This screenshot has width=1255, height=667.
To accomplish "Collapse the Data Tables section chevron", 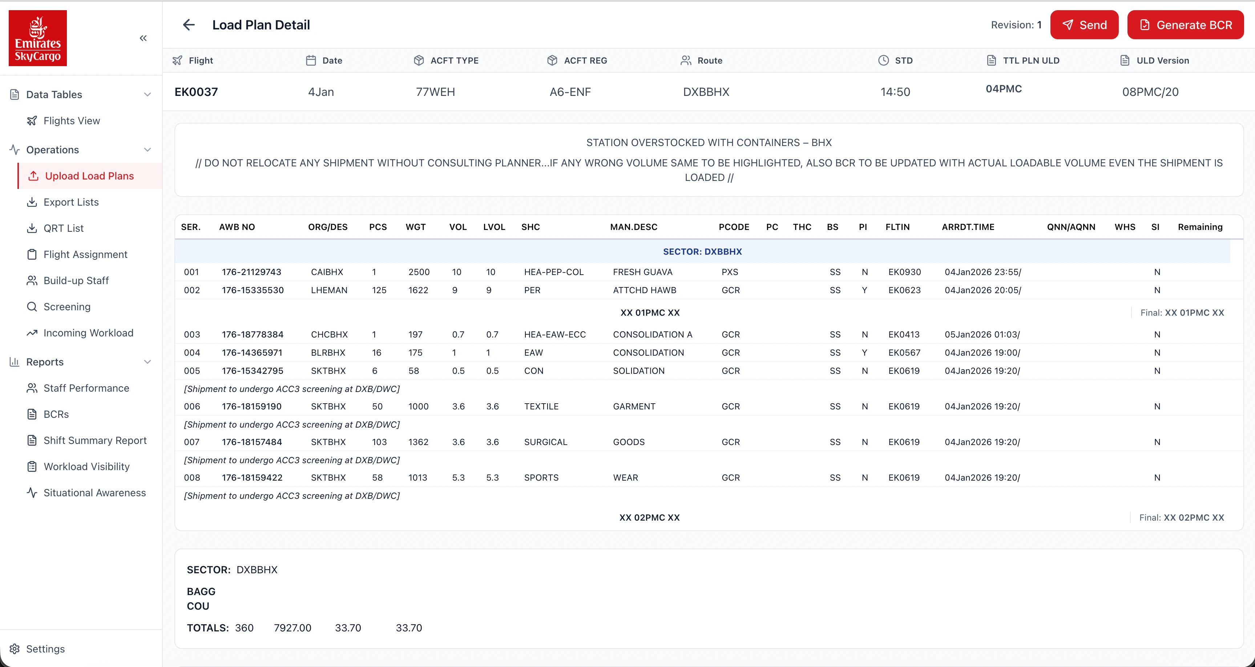I will [x=148, y=94].
